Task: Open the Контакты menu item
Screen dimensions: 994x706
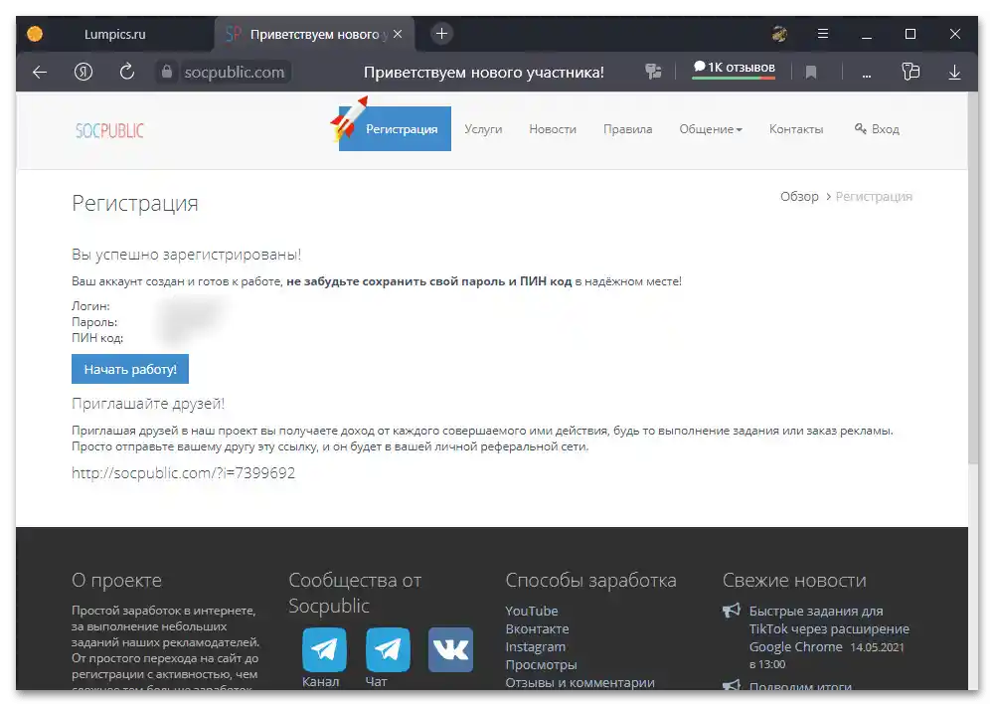Action: pos(796,128)
